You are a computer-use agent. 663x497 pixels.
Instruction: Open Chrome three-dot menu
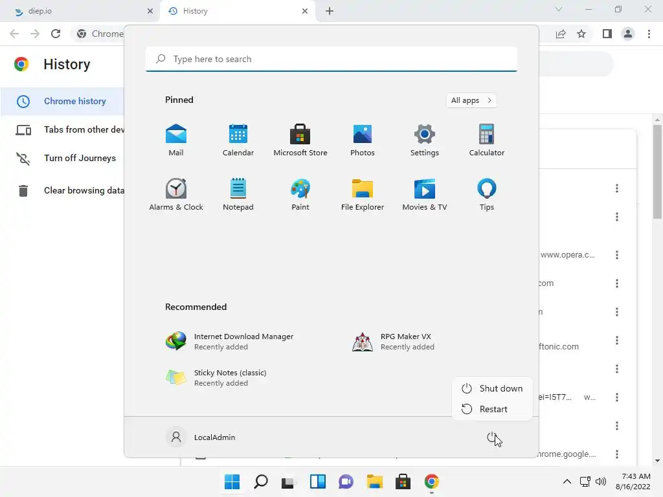pyautogui.click(x=649, y=34)
